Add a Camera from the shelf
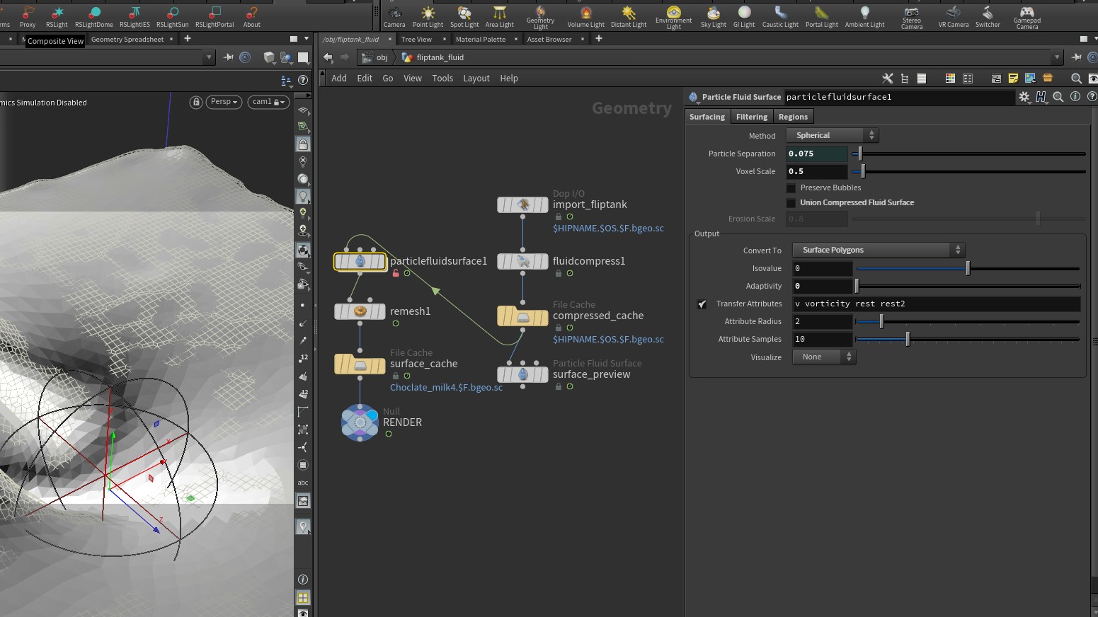The image size is (1098, 617). click(394, 17)
